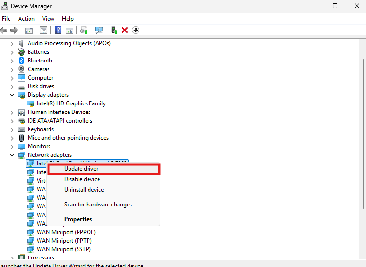The image size is (366, 267).
Task: Click the circular down-arrow disable device icon
Action: [136, 30]
